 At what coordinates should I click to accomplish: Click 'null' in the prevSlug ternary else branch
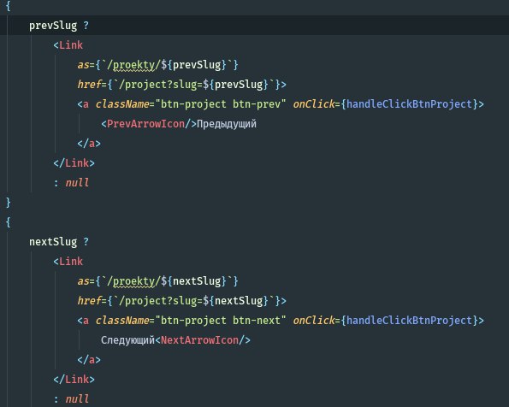[77, 183]
